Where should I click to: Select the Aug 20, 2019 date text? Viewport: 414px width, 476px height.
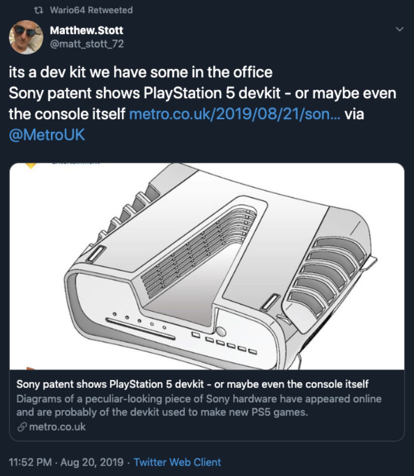tap(90, 462)
